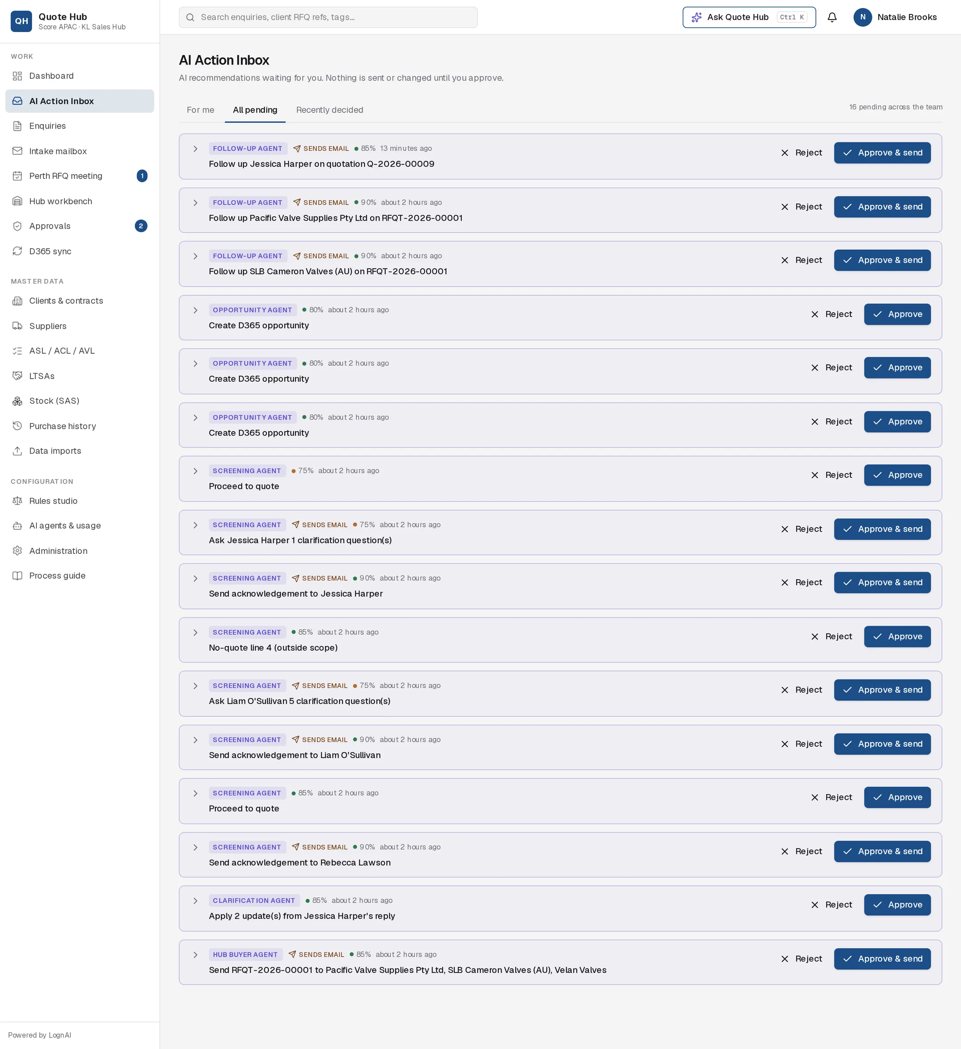Switch to Recently decided tab
This screenshot has height=1049, width=961.
[329, 110]
